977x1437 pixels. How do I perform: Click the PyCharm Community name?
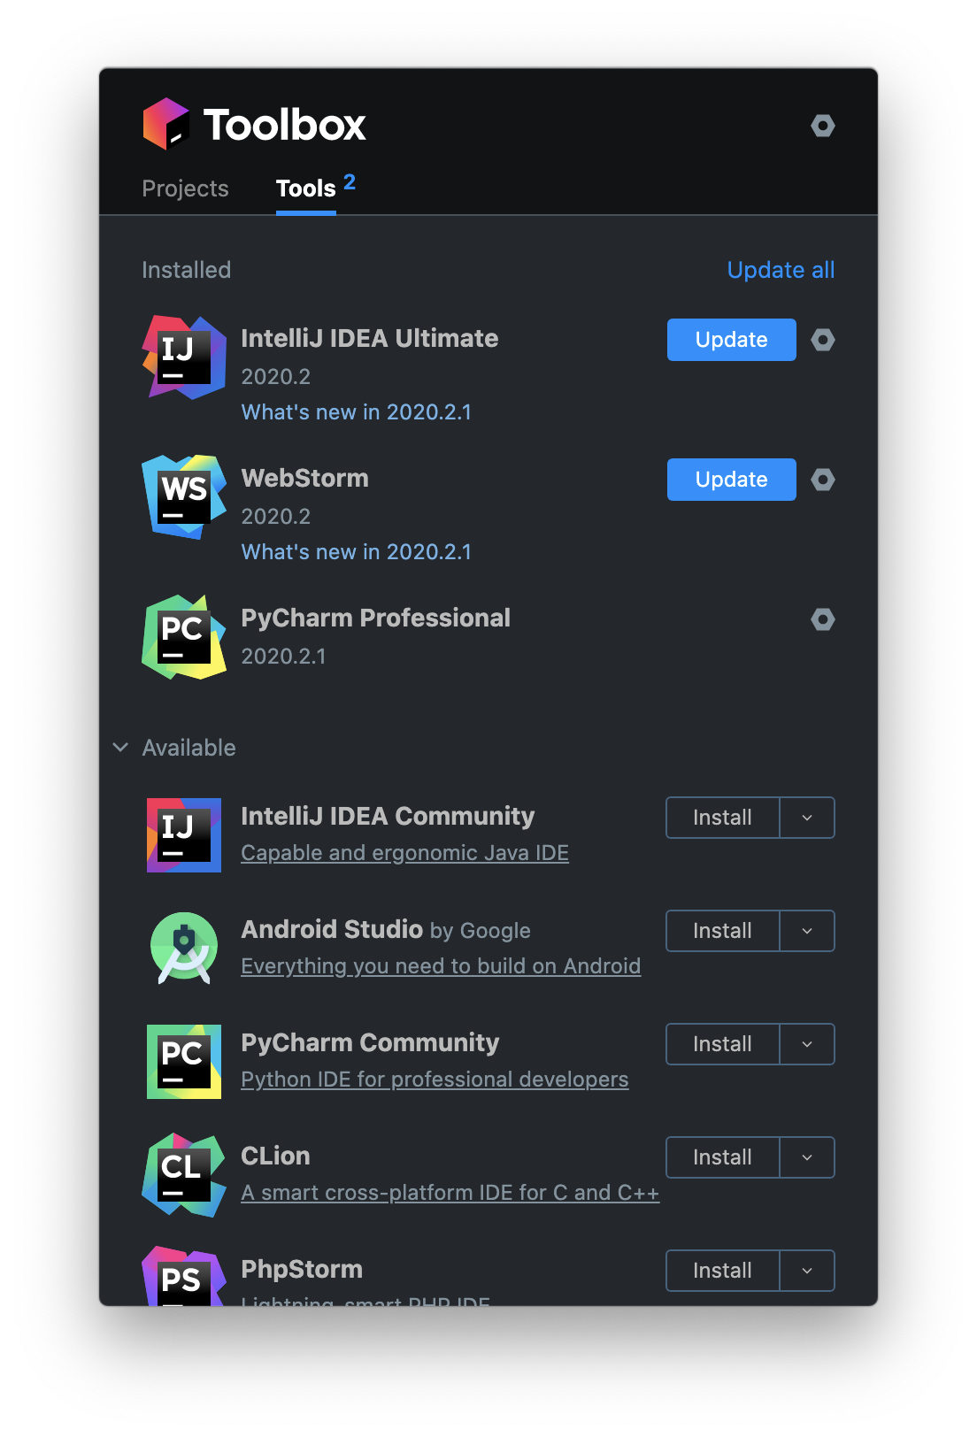(371, 1042)
